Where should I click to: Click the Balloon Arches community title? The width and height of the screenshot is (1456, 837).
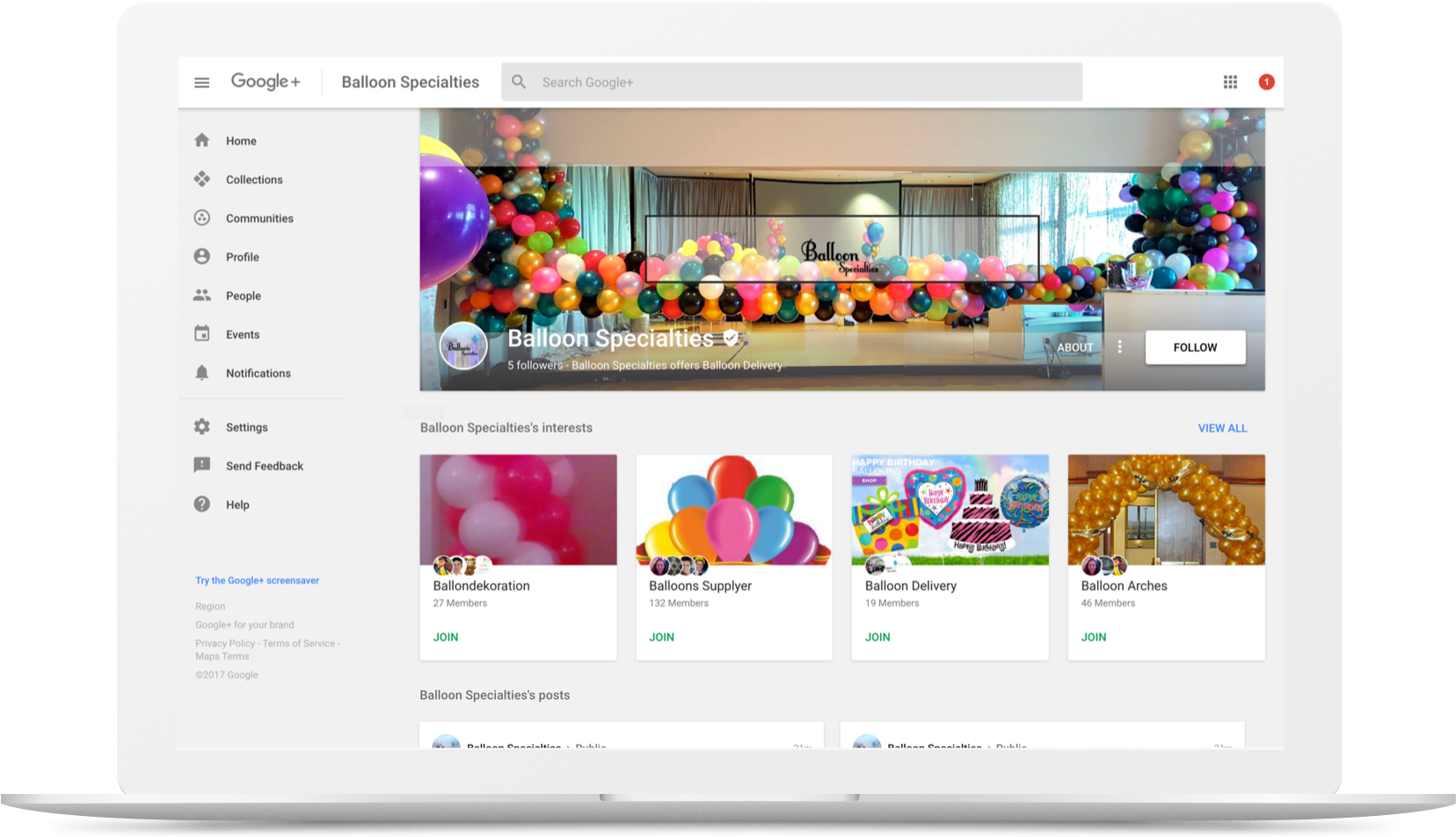(x=1124, y=586)
